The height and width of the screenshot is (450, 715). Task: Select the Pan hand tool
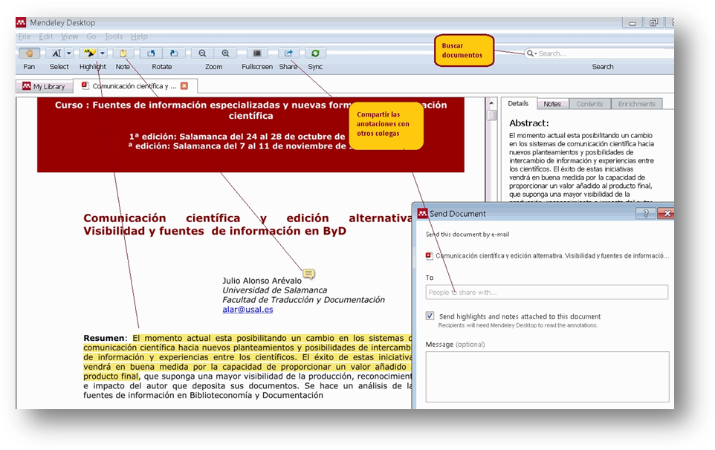(x=29, y=53)
